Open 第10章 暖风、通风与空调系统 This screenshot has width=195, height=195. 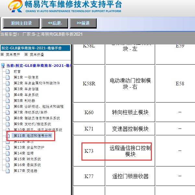pos(38,130)
